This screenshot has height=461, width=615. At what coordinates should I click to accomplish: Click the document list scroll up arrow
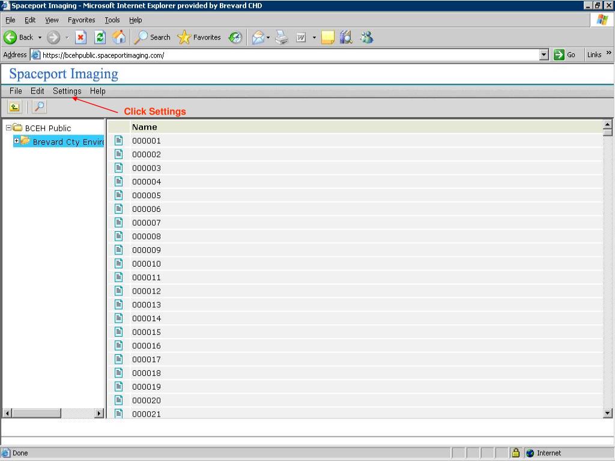[x=607, y=125]
